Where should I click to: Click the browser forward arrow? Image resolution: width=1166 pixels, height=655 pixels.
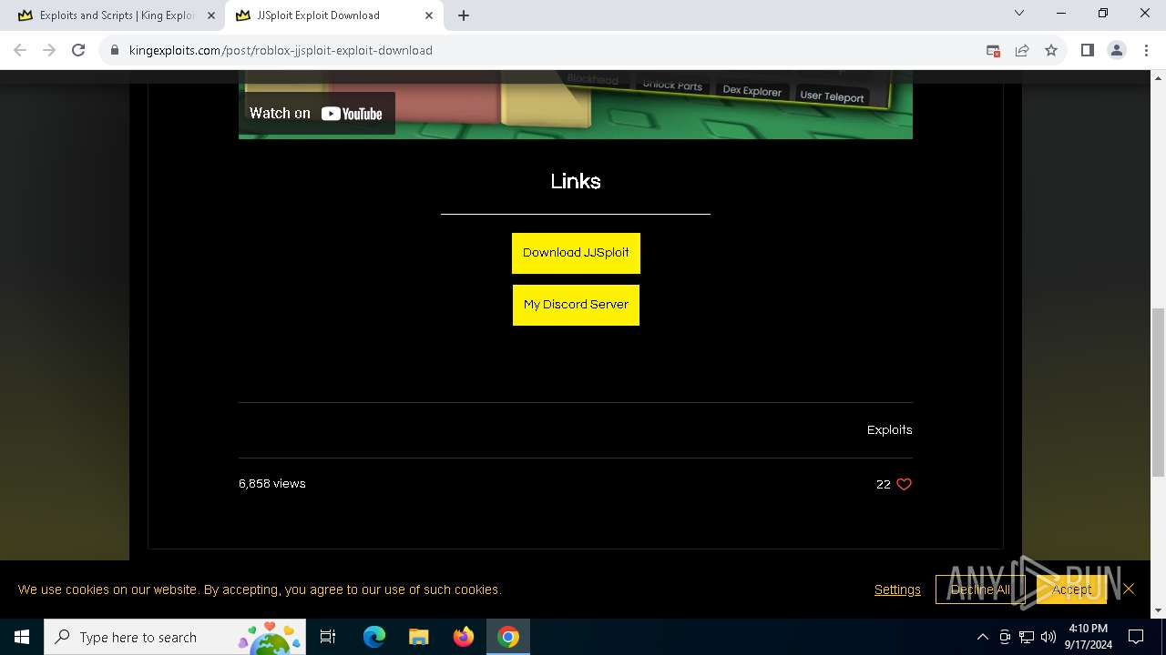pos(49,50)
